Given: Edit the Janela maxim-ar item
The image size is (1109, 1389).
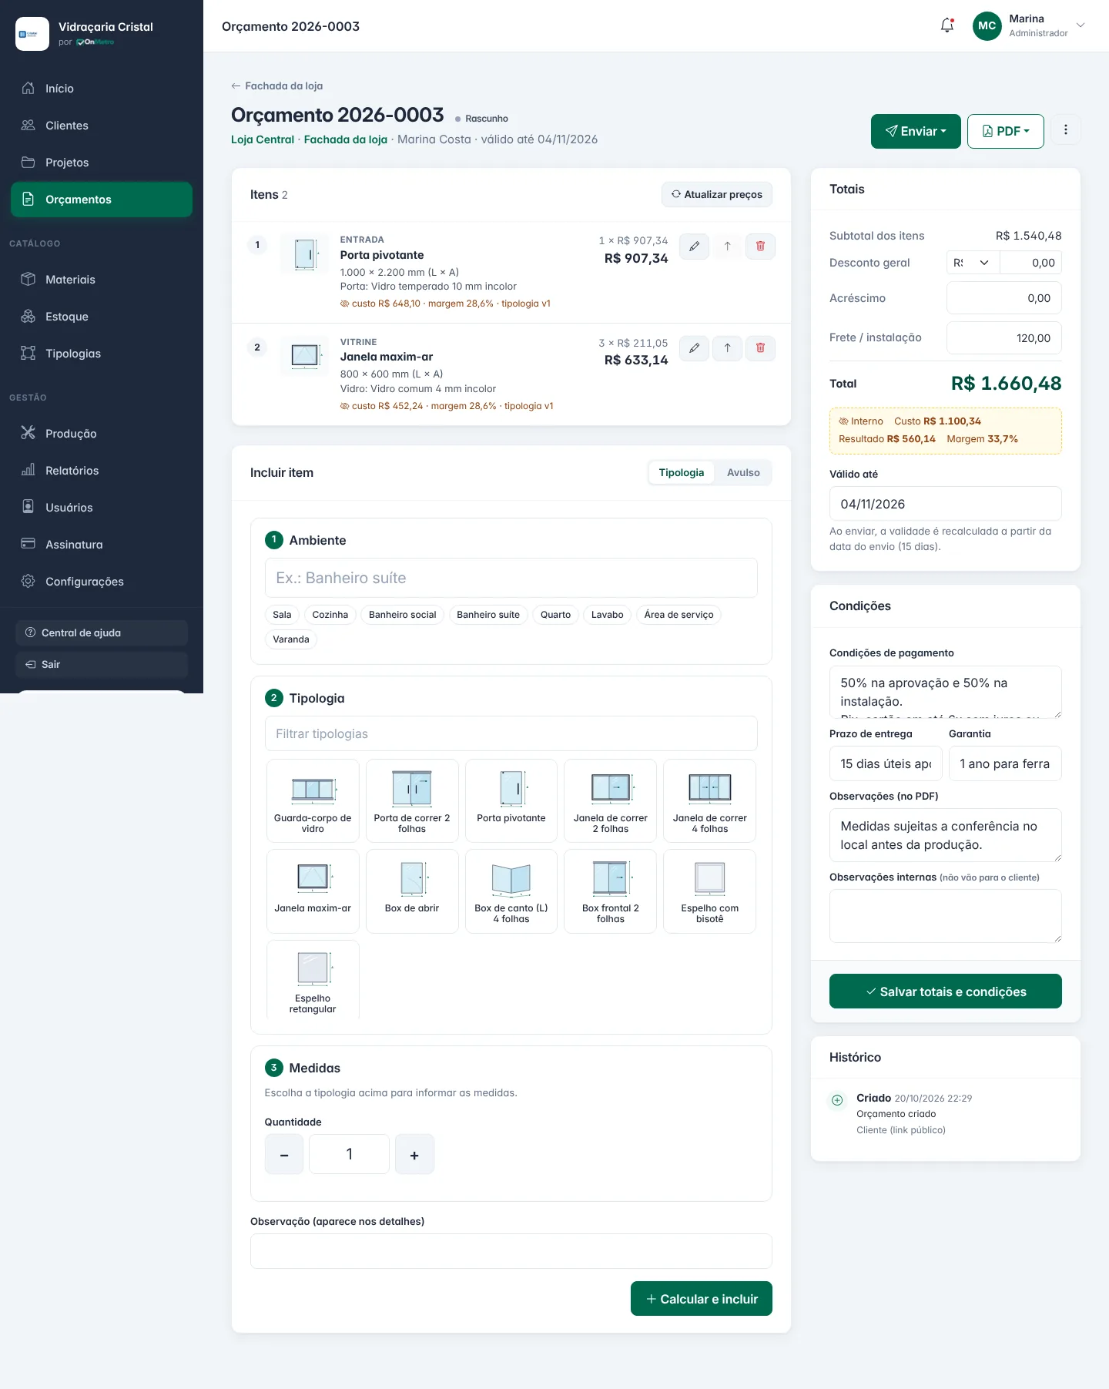Looking at the screenshot, I should 694,348.
